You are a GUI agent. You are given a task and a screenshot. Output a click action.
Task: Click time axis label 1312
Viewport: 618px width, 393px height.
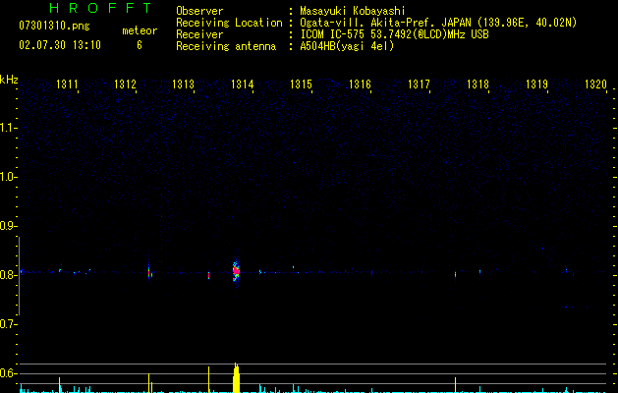tap(125, 84)
